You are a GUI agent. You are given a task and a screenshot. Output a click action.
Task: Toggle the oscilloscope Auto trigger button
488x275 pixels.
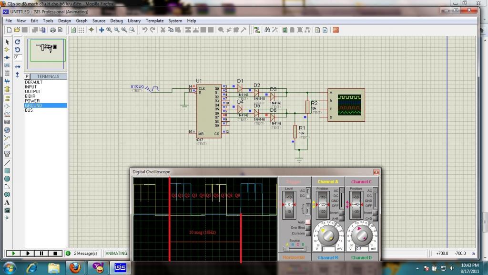(x=308, y=222)
